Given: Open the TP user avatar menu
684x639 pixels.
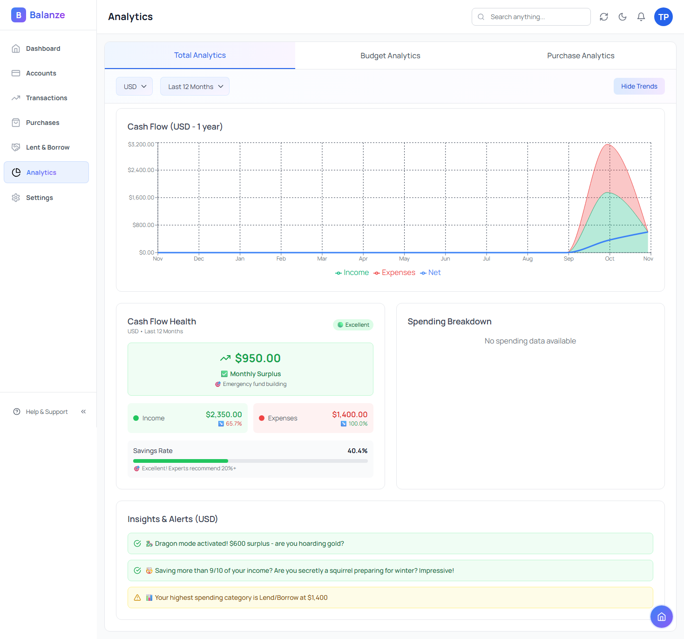Looking at the screenshot, I should pyautogui.click(x=663, y=17).
